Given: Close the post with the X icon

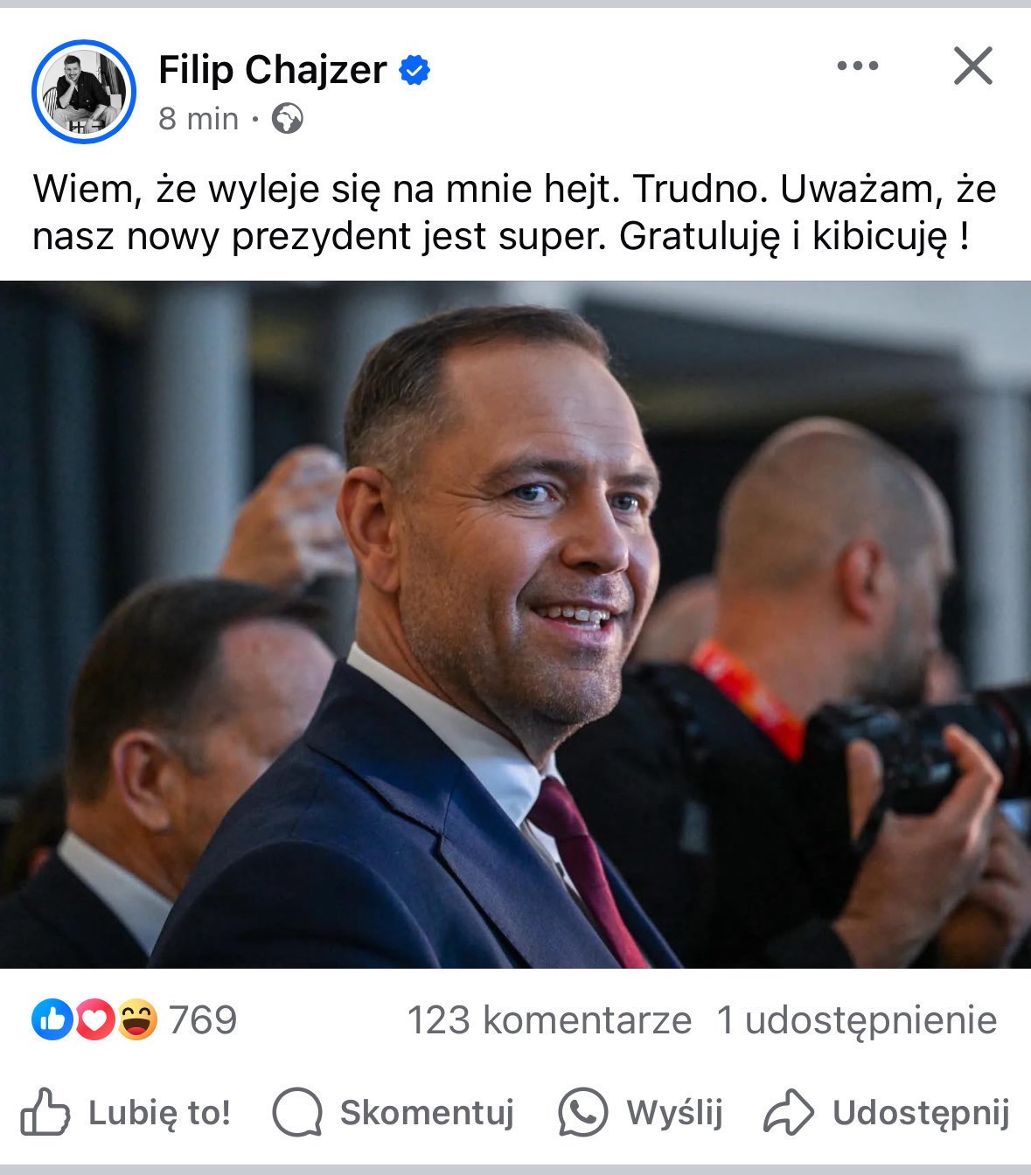Looking at the screenshot, I should [973, 66].
